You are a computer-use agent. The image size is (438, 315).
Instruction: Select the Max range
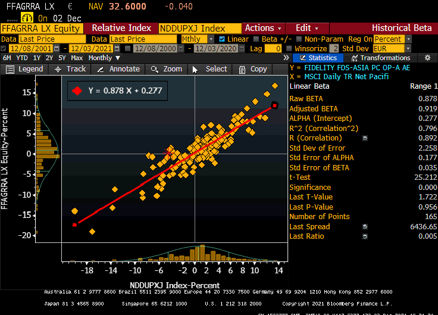click(x=77, y=58)
